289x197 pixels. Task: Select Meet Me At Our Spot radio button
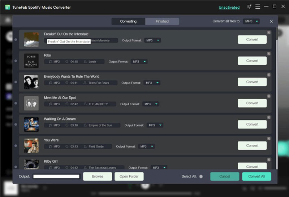[x=16, y=103]
